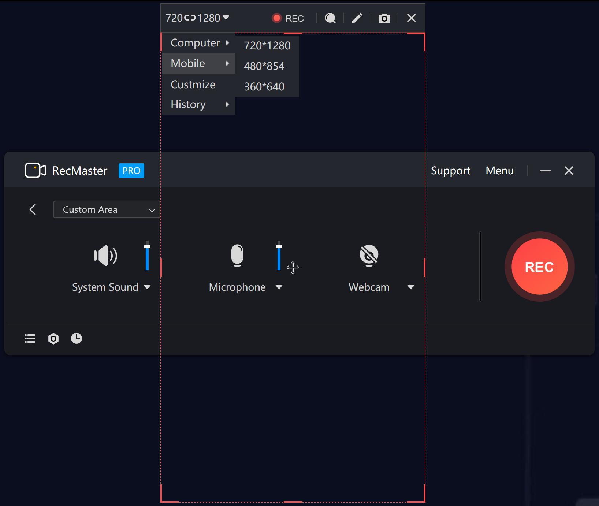
Task: Minimize the RecMaster window
Action: 545,171
